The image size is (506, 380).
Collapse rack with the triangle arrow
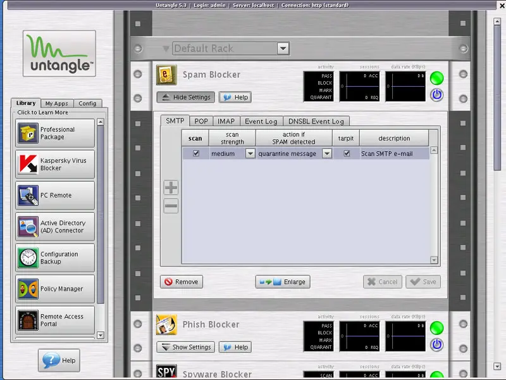tap(166, 49)
